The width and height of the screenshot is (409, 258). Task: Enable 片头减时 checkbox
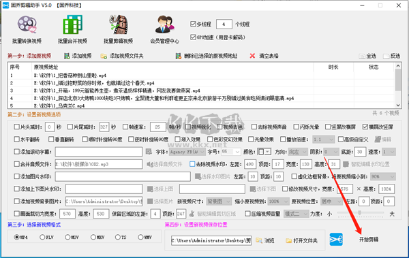[16, 127]
